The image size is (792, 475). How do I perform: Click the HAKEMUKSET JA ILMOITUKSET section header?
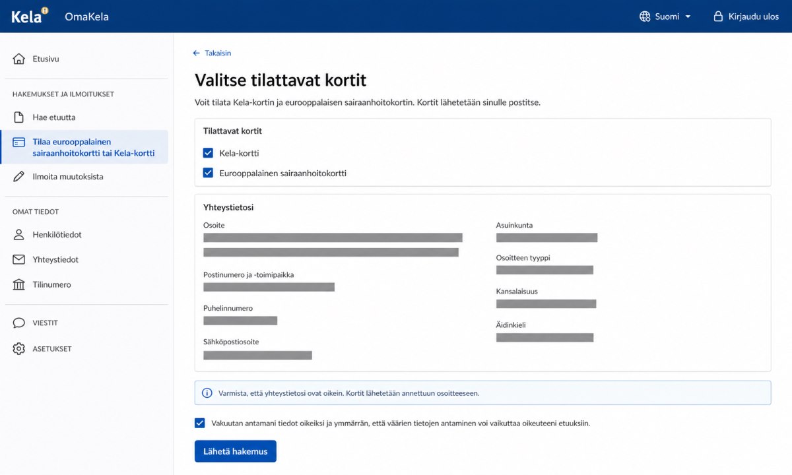click(63, 94)
